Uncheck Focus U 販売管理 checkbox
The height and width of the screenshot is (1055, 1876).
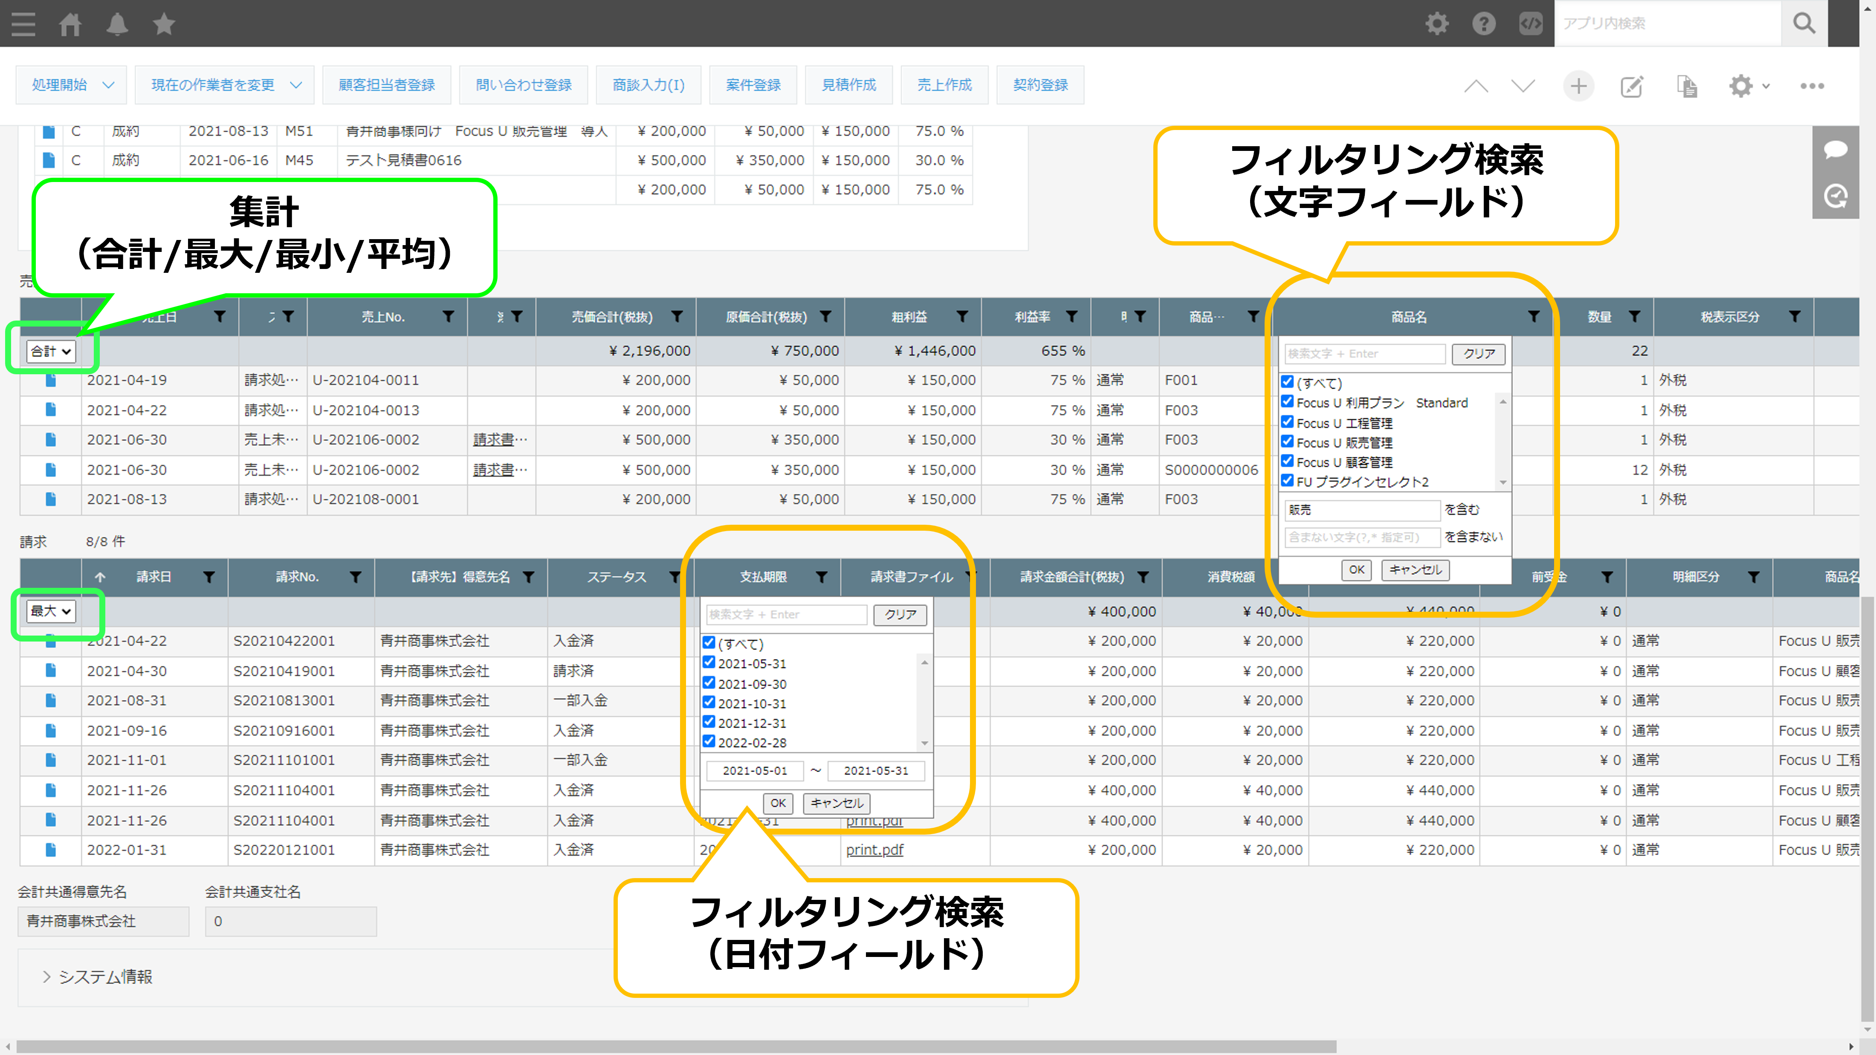1288,442
